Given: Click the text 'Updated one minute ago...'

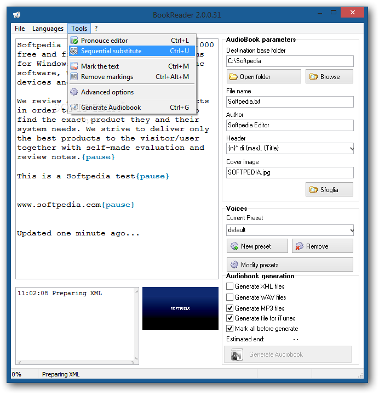Looking at the screenshot, I should [78, 233].
